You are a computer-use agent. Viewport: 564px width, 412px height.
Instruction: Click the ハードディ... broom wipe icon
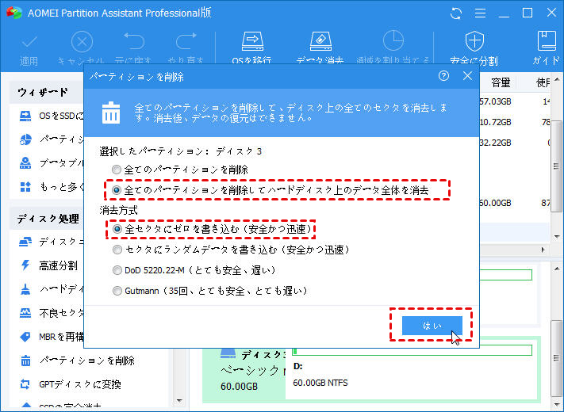25,289
